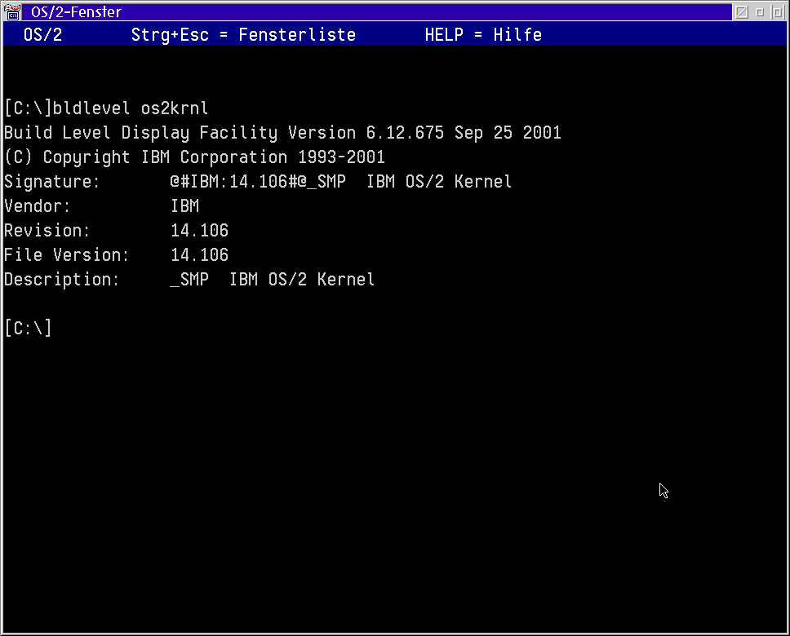Minimize the OS/2-Fenster window
The height and width of the screenshot is (636, 790).
(760, 12)
